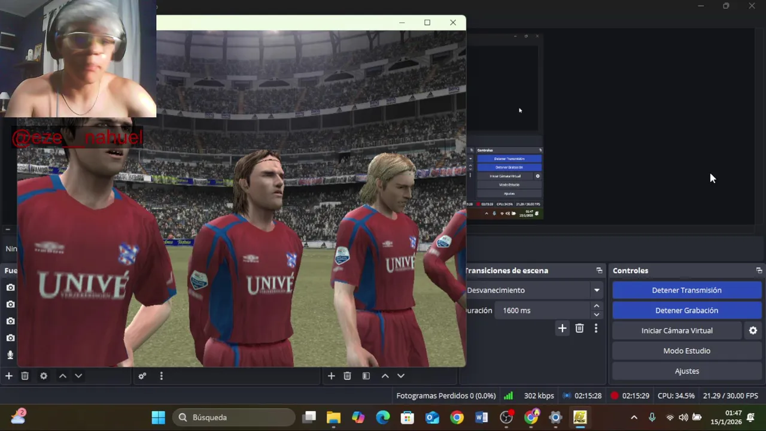This screenshot has width=766, height=431.
Task: Click the Fotogramas Perdidos 0 (0.0%) status text
Action: point(446,396)
